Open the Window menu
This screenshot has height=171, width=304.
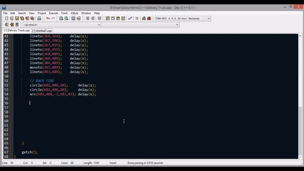point(86,13)
